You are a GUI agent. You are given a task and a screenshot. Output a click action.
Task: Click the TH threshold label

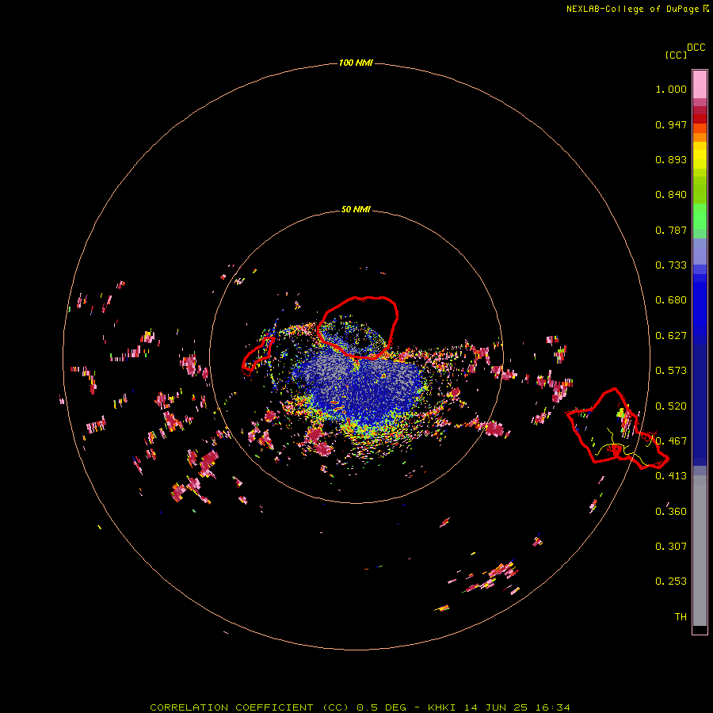681,617
